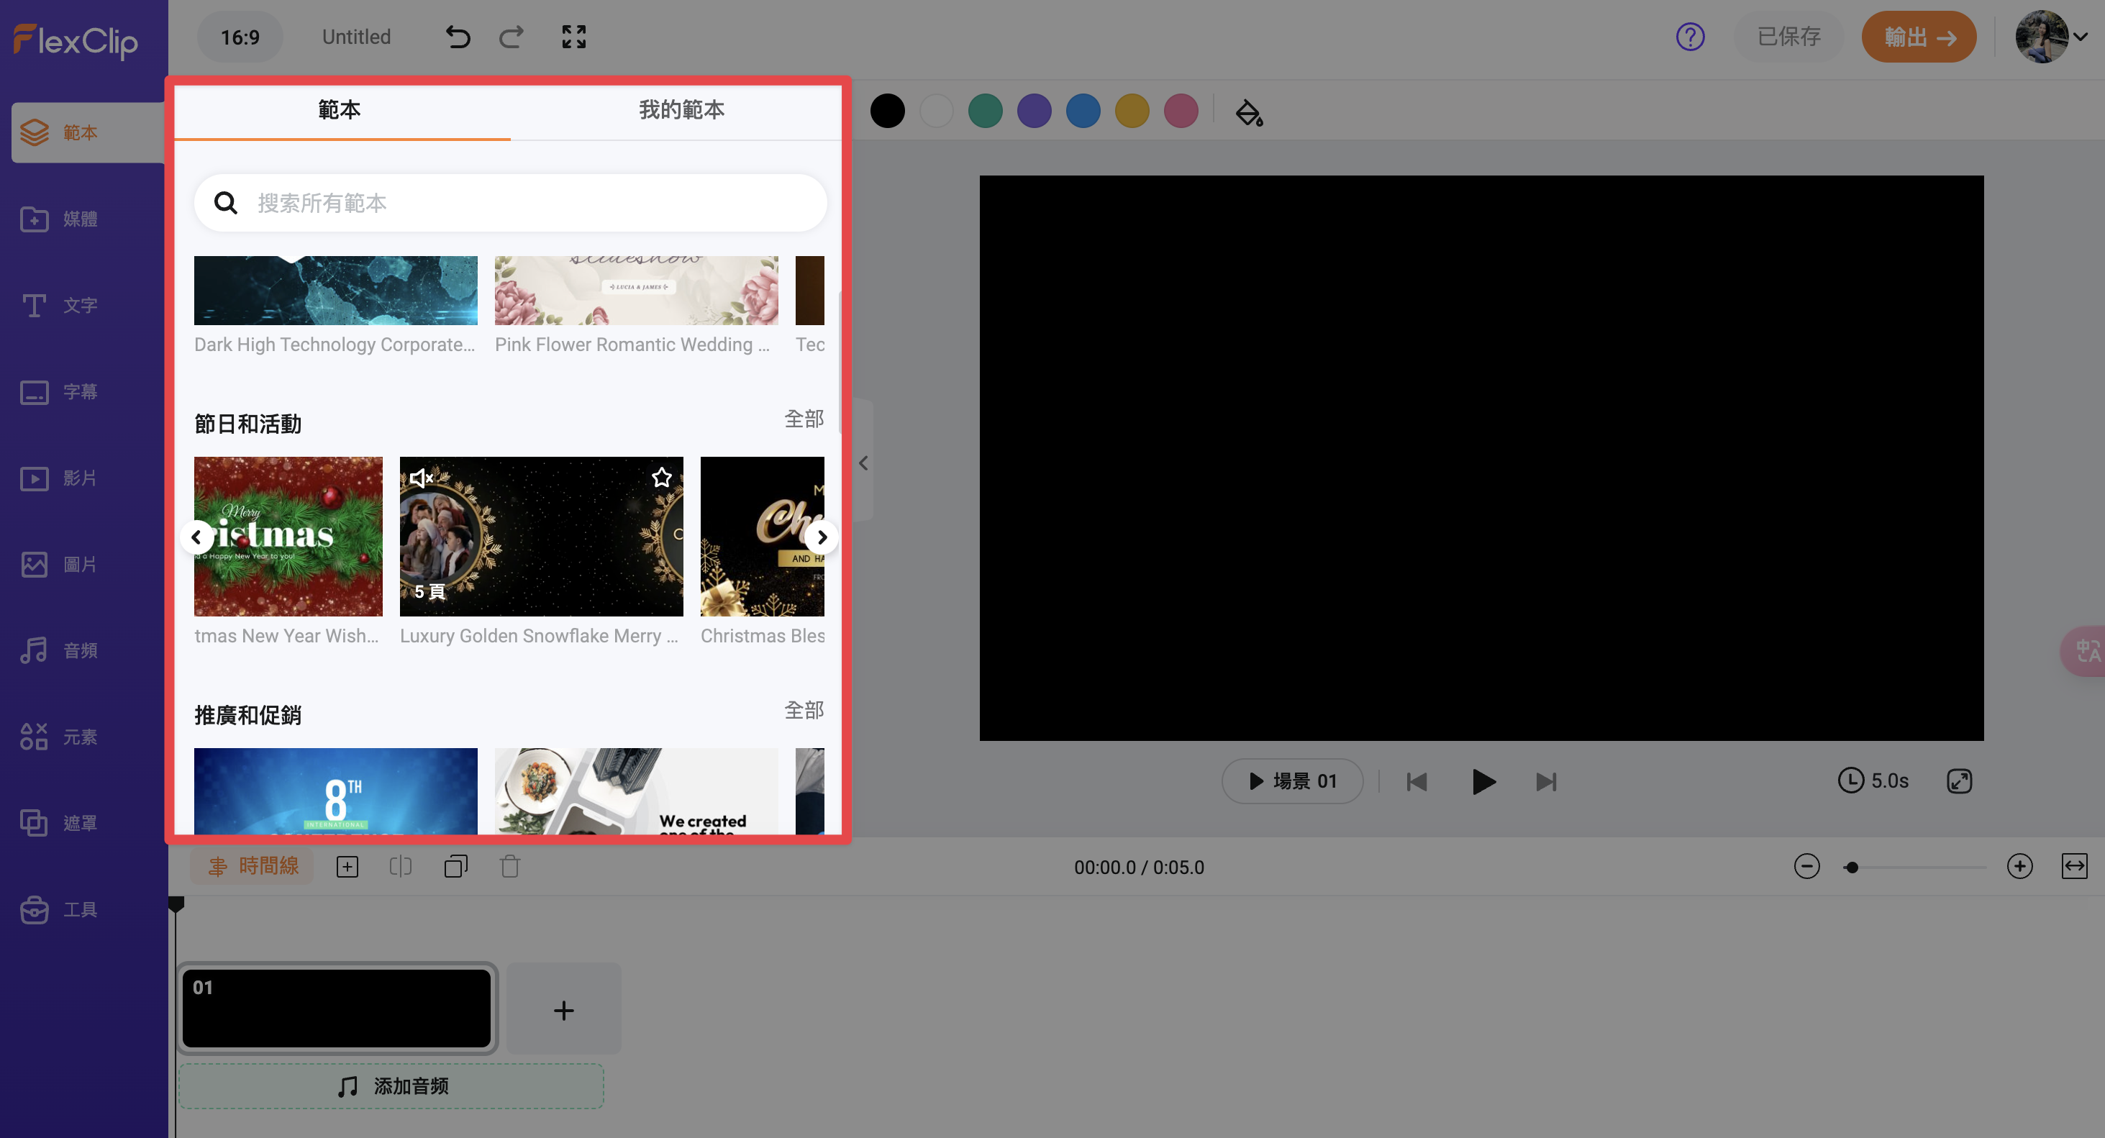
Task: Choose the yellow background swatch
Action: pos(1132,111)
